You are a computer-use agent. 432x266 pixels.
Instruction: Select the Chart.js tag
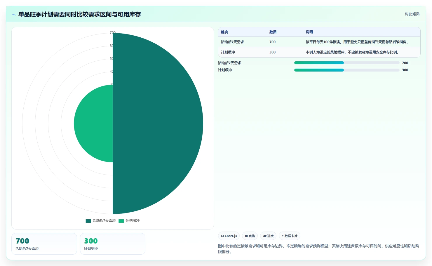click(229, 236)
